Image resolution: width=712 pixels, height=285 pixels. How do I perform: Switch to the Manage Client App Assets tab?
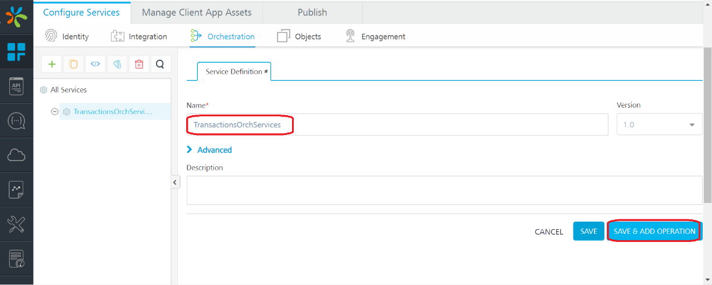[197, 12]
